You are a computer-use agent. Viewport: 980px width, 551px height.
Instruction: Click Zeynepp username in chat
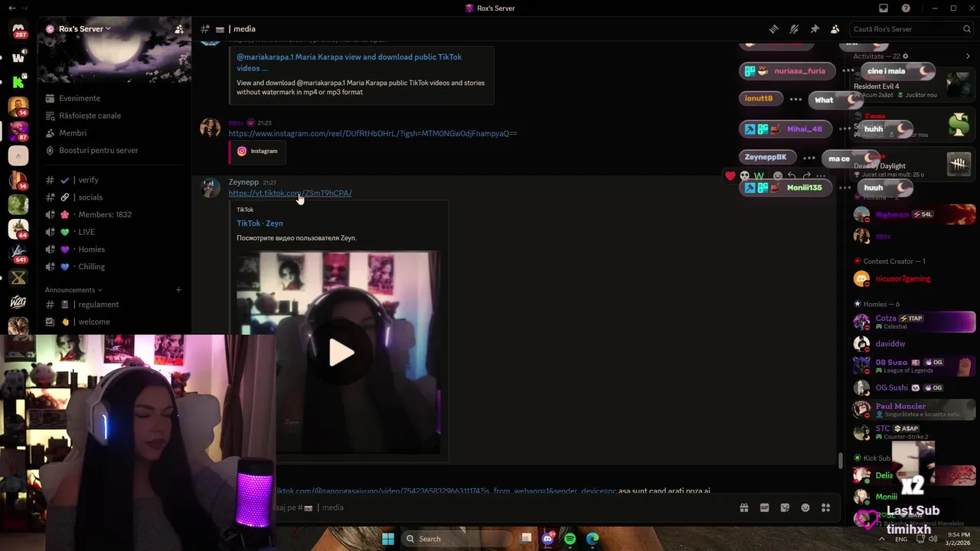(x=243, y=182)
